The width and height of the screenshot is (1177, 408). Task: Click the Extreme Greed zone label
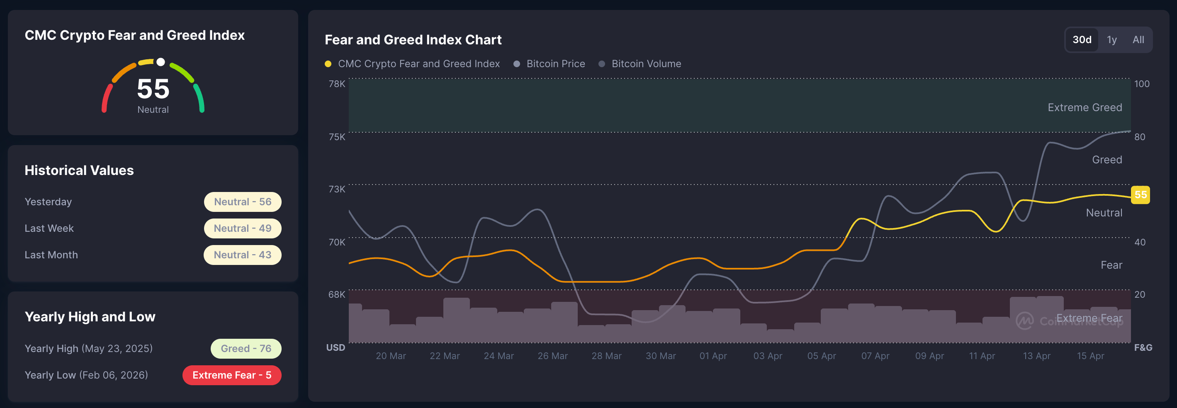1084,107
